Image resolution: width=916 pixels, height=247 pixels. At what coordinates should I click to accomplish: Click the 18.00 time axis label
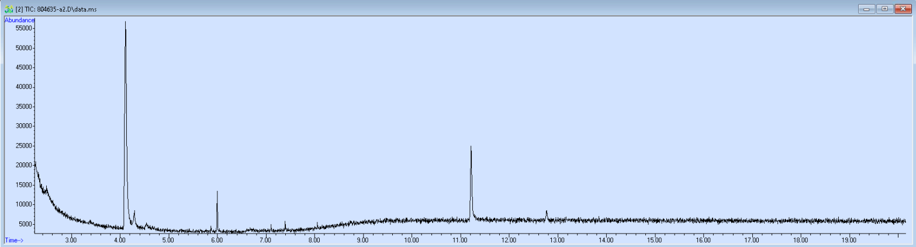point(800,240)
